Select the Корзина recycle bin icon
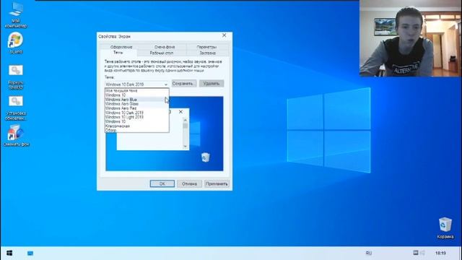The height and width of the screenshot is (260, 462). coord(445,228)
